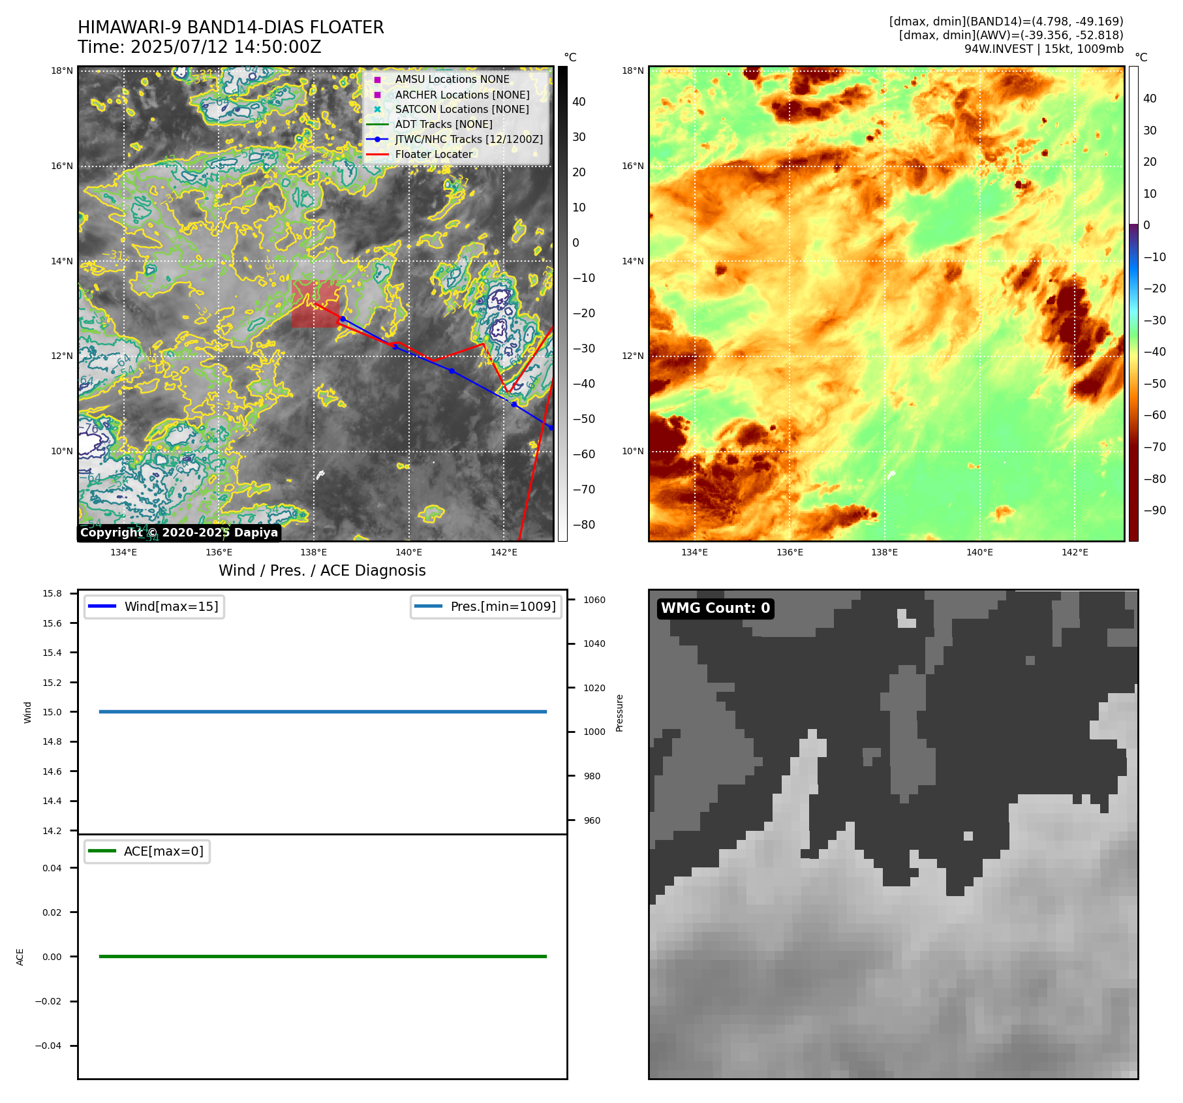Click the 142°E tick on right map
Image resolution: width=1183 pixels, height=1103 pixels.
[x=1075, y=552]
